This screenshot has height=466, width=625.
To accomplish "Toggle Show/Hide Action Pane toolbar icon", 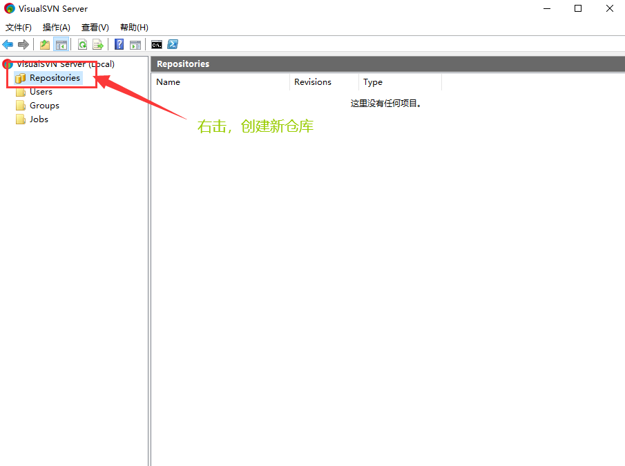I will point(135,45).
